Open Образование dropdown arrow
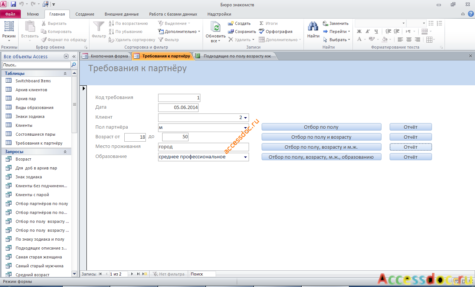The height and width of the screenshot is (287, 475). 245,157
